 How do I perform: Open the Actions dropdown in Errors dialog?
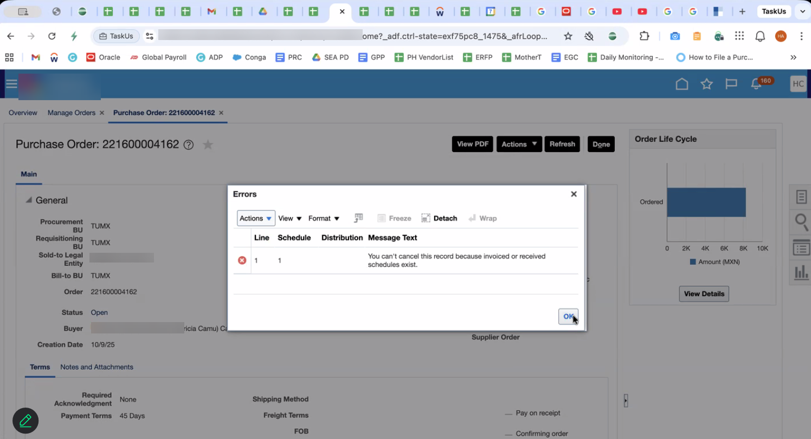pyautogui.click(x=256, y=218)
